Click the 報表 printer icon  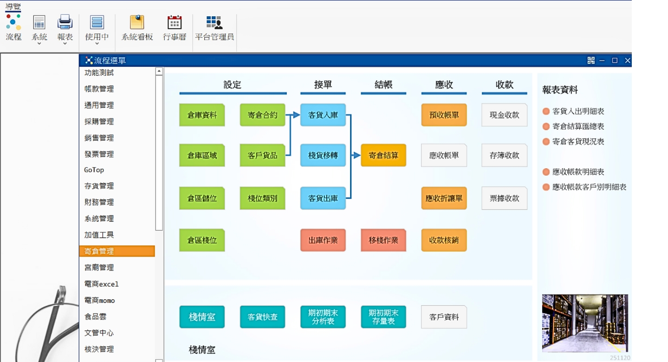point(65,22)
